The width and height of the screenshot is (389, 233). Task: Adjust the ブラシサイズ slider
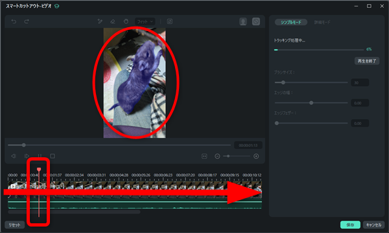click(x=311, y=82)
